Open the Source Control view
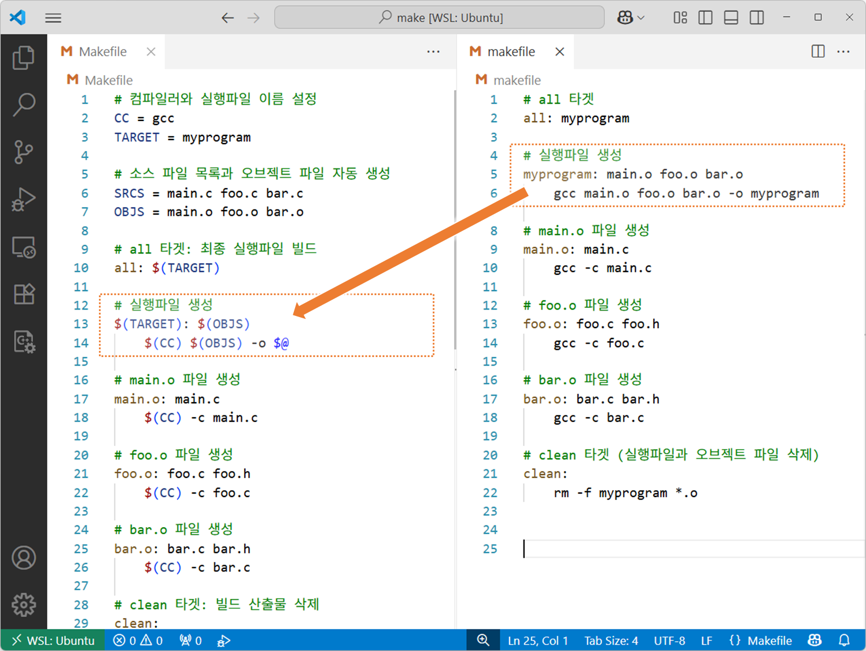 (x=24, y=152)
